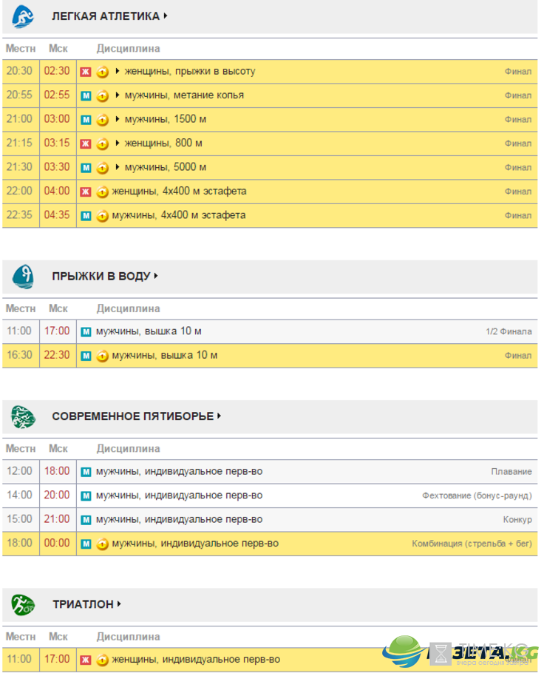Image resolution: width=544 pixels, height=673 pixels.
Task: Click the Дисциплина header in diving table
Action: (128, 308)
